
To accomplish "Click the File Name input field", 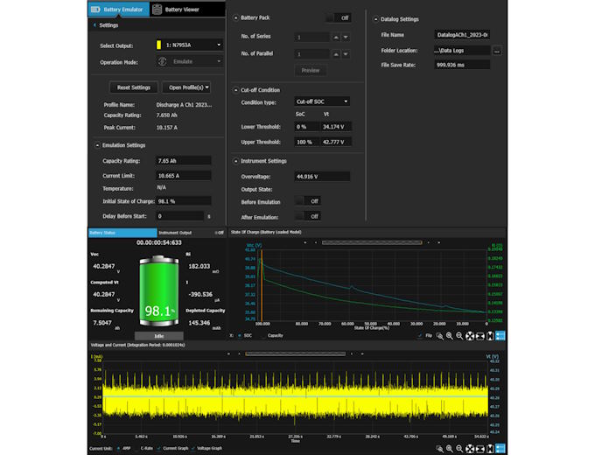I will 462,35.
